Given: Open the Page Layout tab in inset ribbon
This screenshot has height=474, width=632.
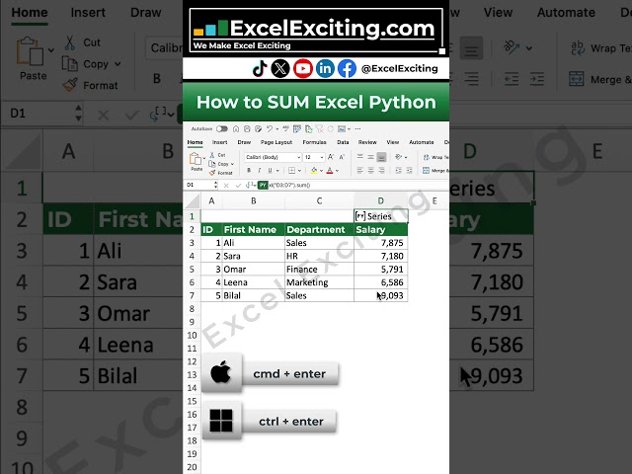Looking at the screenshot, I should (x=276, y=142).
